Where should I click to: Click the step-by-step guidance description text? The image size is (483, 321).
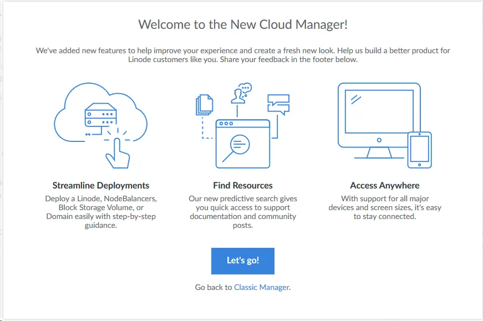tap(101, 212)
